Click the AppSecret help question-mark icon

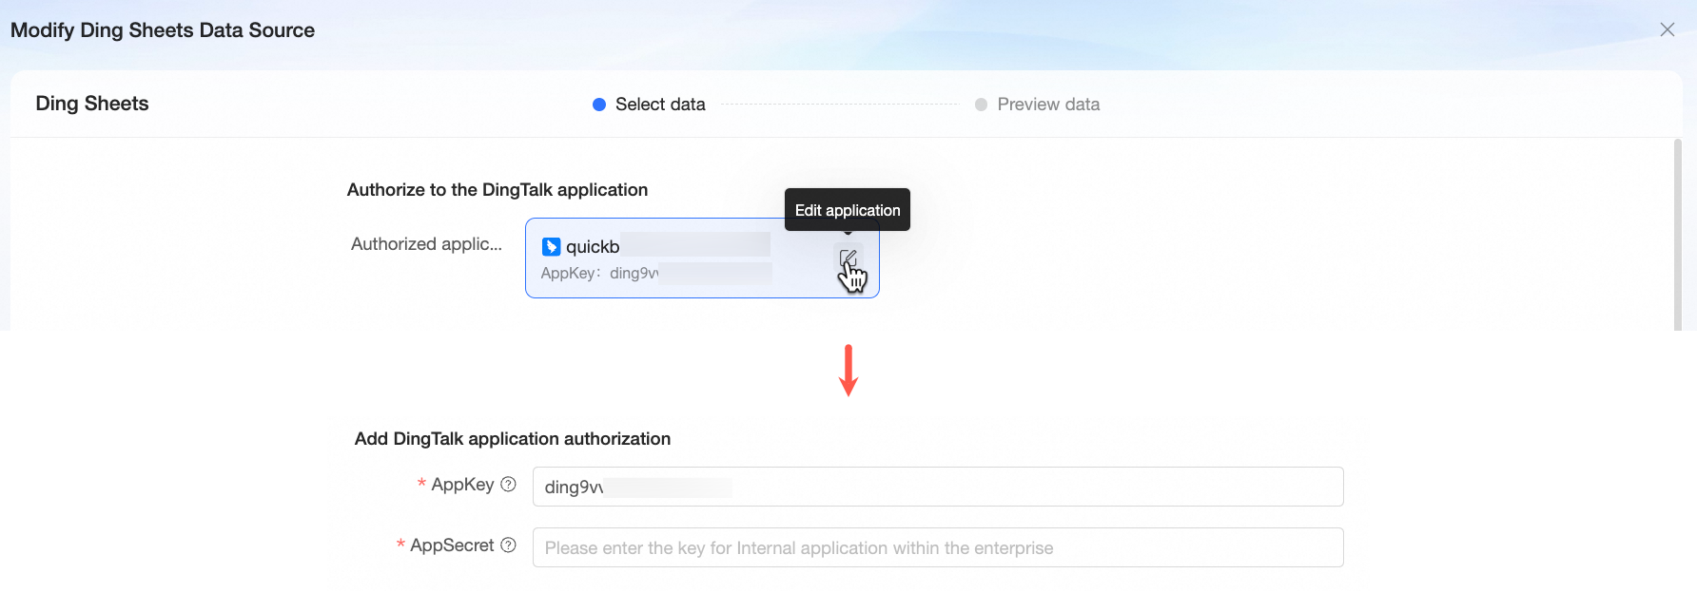pyautogui.click(x=508, y=545)
